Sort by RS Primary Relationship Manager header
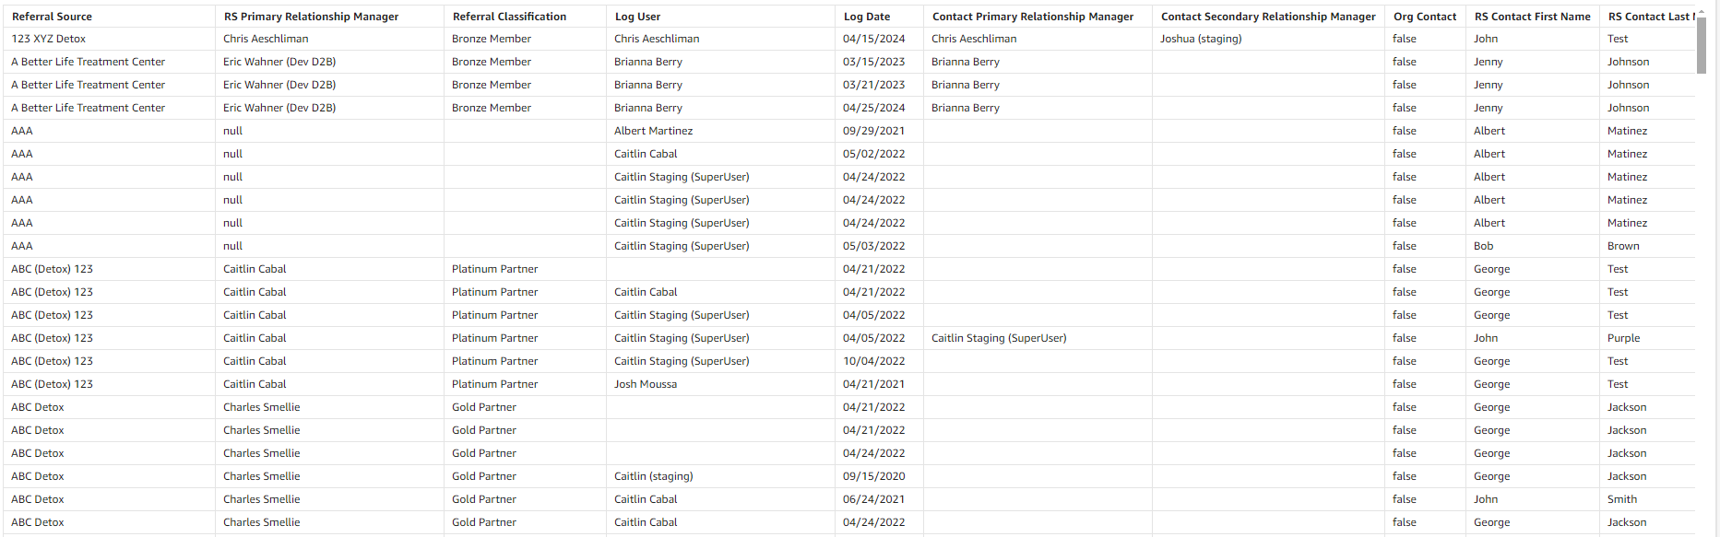Viewport: 1720px width, 537px height. coord(311,17)
